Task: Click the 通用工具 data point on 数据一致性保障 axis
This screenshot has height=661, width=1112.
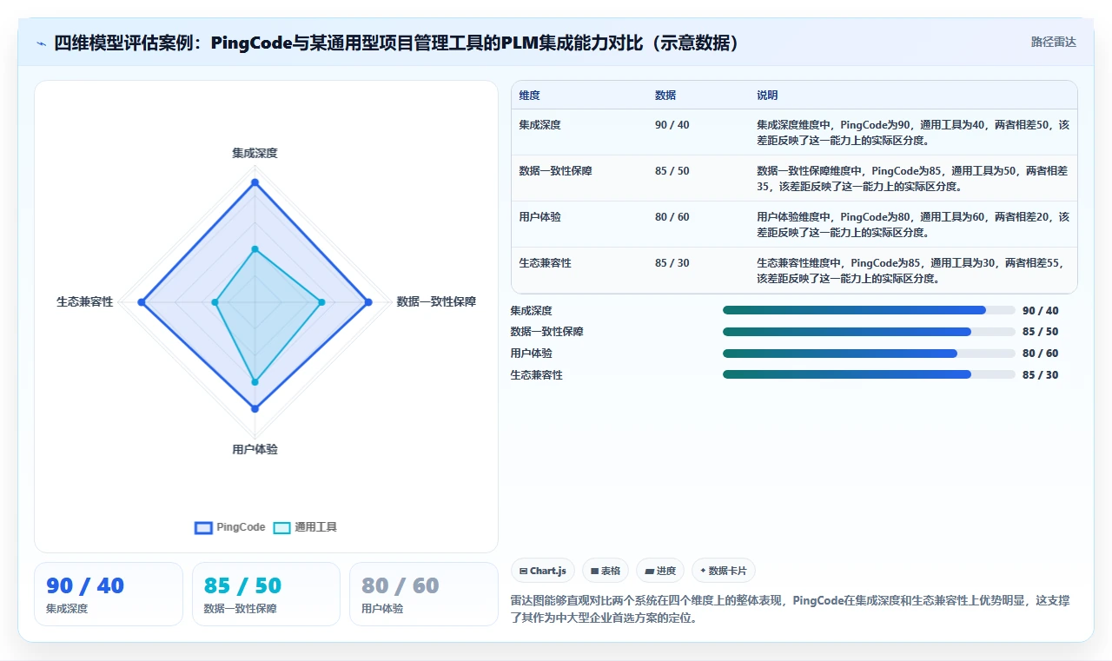Action: click(321, 302)
